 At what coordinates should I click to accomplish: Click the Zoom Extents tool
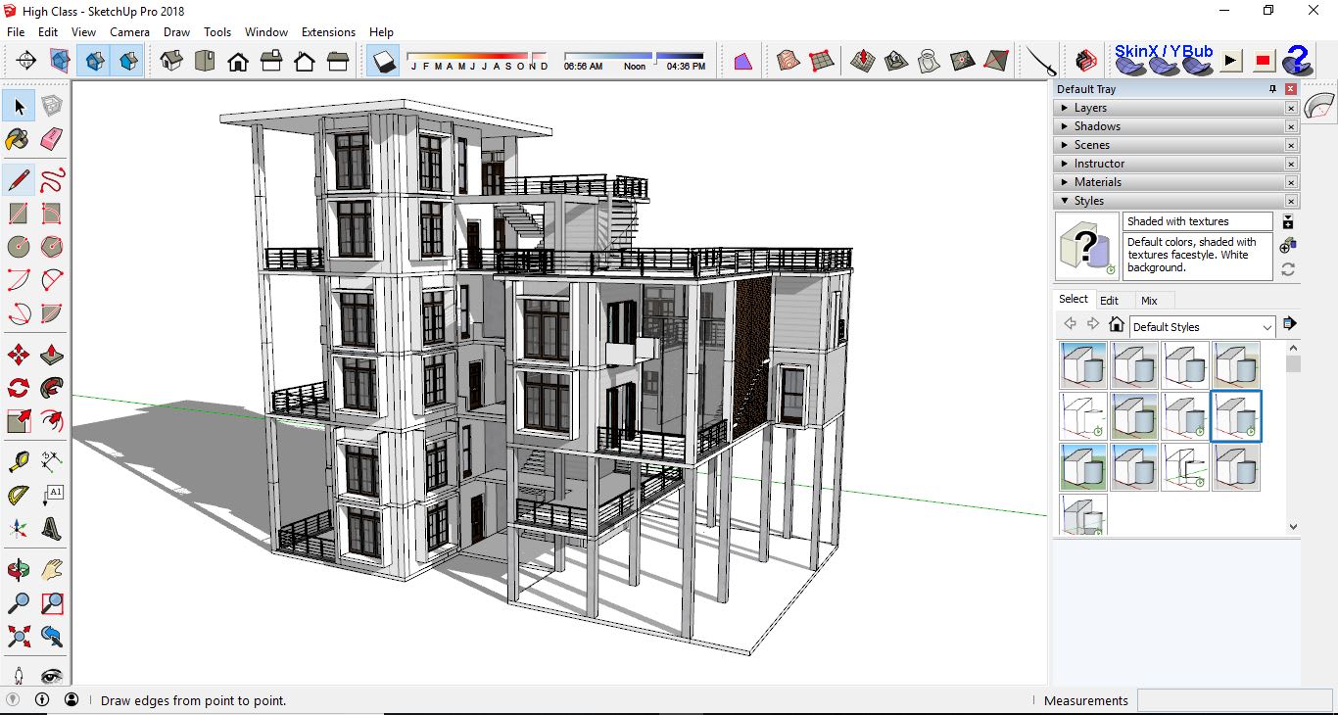[19, 637]
